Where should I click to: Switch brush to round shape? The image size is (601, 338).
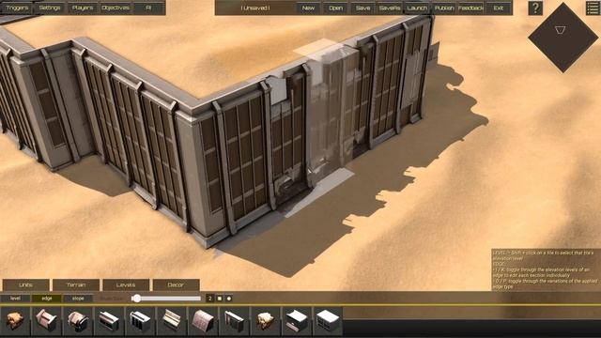[229, 299]
